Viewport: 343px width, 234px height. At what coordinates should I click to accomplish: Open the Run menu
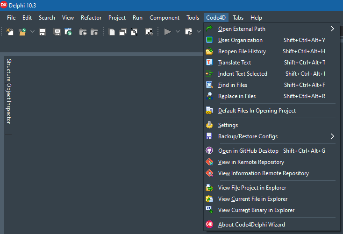click(x=137, y=18)
